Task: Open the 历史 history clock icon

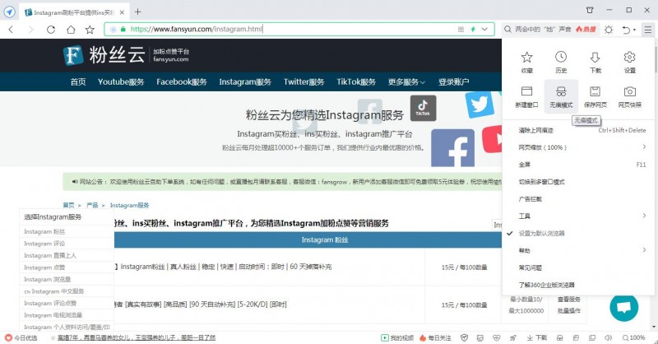Action: point(561,62)
